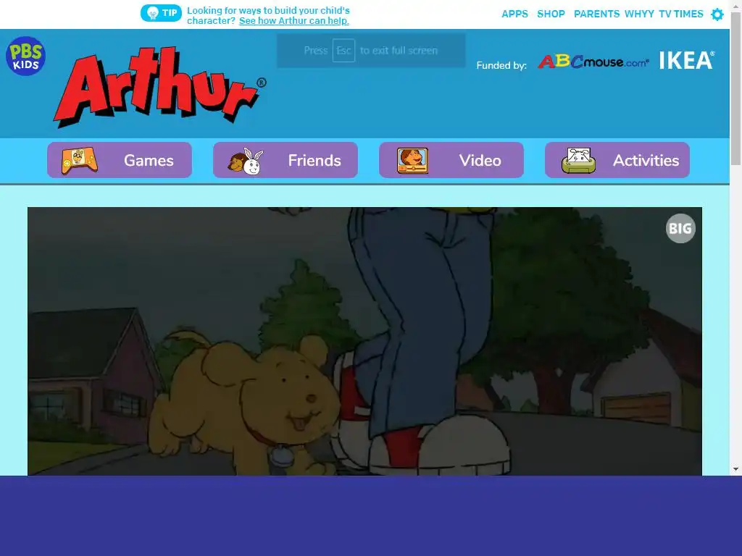Go to the SHOP page

[551, 14]
